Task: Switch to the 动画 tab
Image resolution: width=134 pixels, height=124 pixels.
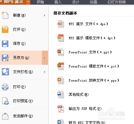Action: [x=93, y=2]
